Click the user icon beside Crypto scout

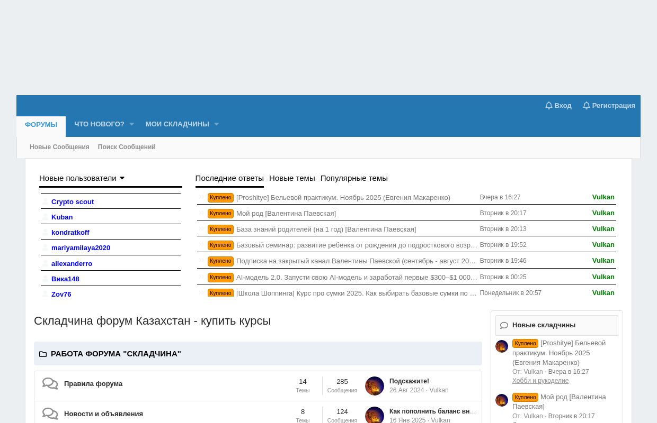click(x=45, y=202)
